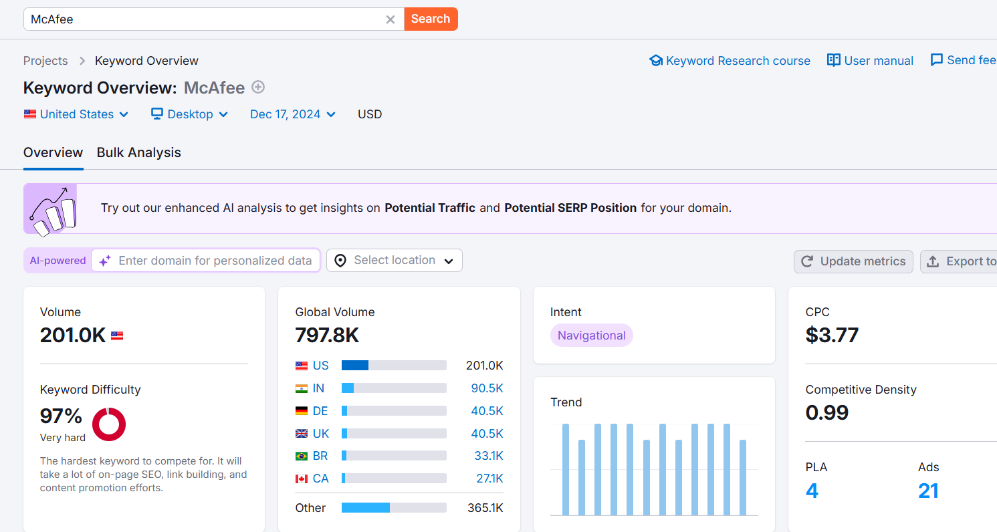Click the Global Volume 797.8K figure
The height and width of the screenshot is (532, 997).
327,335
